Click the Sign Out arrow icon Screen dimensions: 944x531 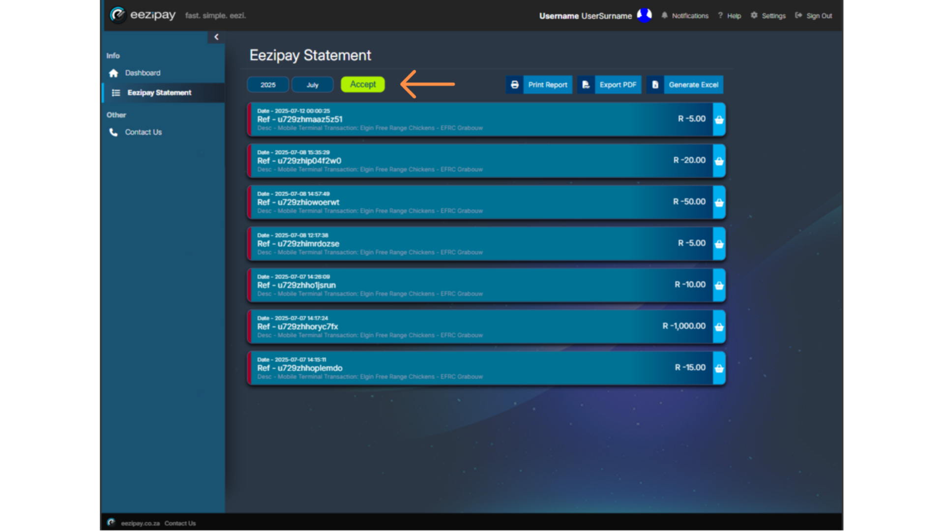pyautogui.click(x=798, y=15)
